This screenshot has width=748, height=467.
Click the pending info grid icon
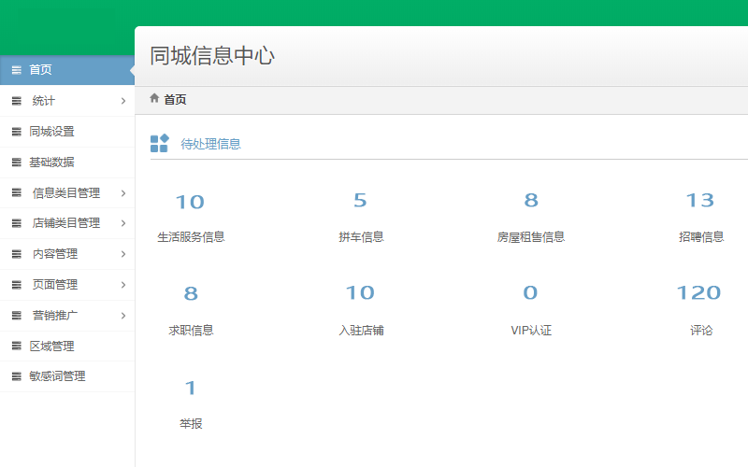[159, 143]
